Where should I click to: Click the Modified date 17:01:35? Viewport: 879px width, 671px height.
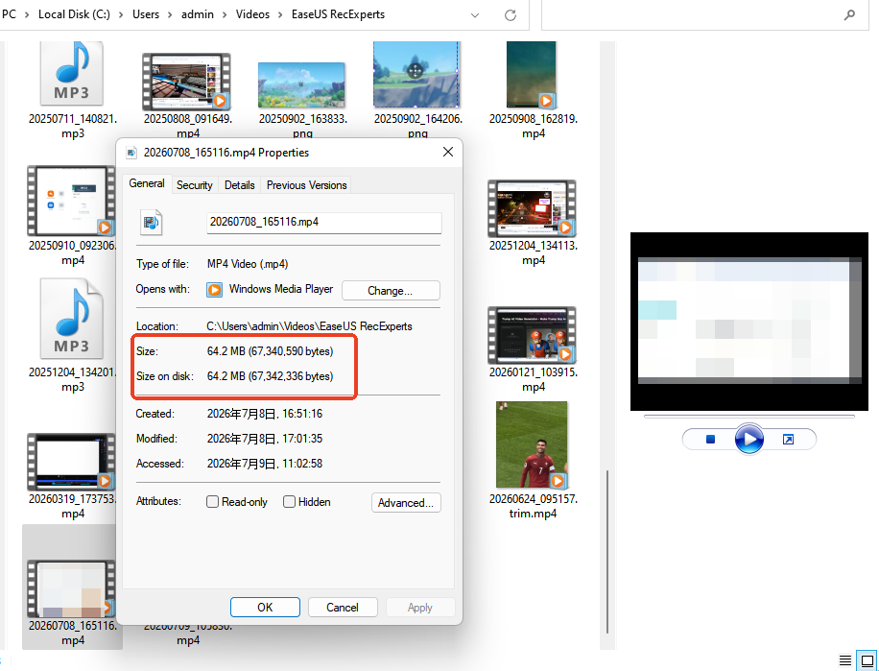click(265, 439)
